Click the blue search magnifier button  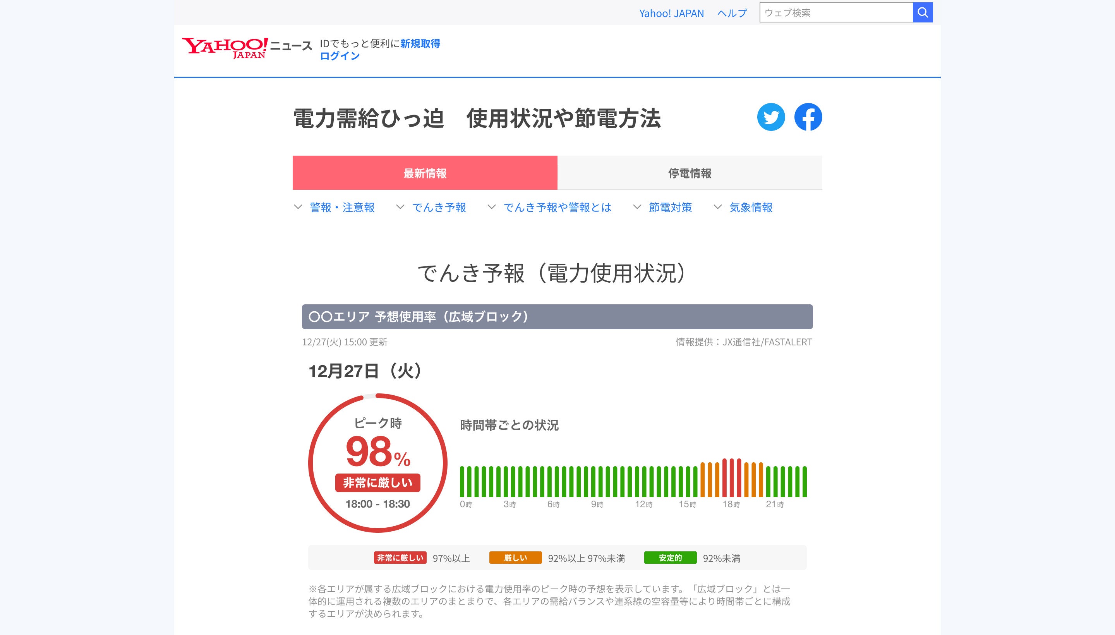(922, 13)
